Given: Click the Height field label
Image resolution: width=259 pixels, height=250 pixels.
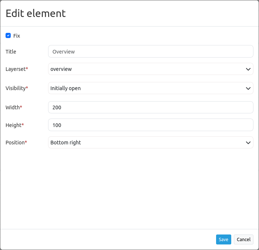Looking at the screenshot, I should tap(13, 125).
